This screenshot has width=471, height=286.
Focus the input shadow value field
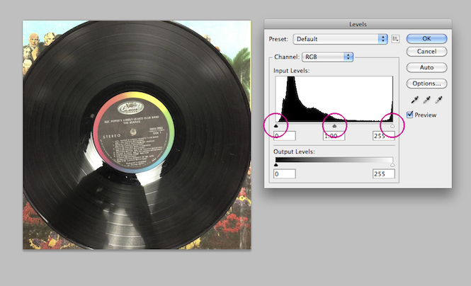pyautogui.click(x=285, y=136)
